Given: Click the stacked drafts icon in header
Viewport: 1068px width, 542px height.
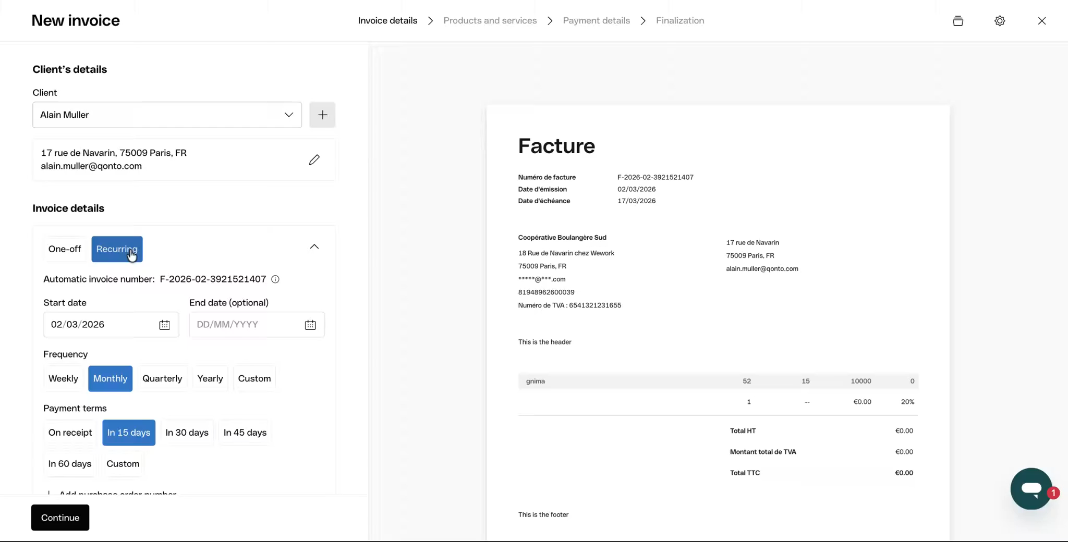Looking at the screenshot, I should pos(957,21).
